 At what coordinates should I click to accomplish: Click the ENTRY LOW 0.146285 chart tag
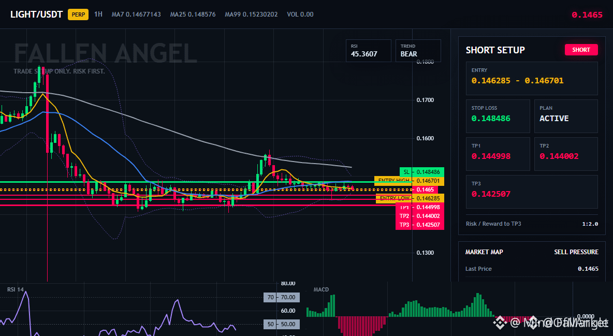[410, 198]
